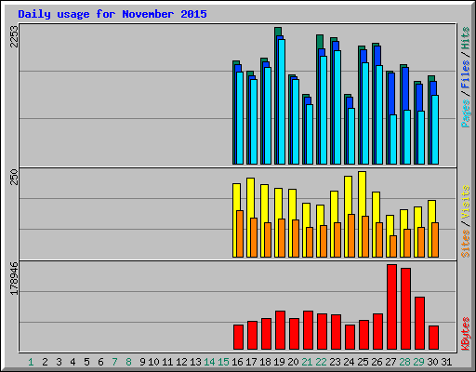This screenshot has height=372, width=476.
Task: Click the Visits legend label in yellow
Action: click(465, 202)
